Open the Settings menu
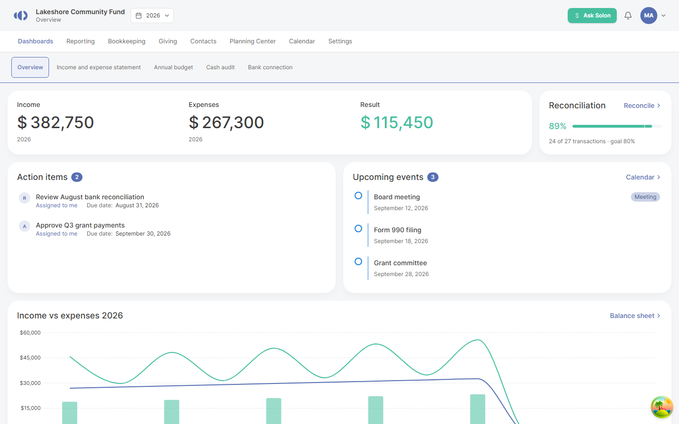679x424 pixels. 340,41
